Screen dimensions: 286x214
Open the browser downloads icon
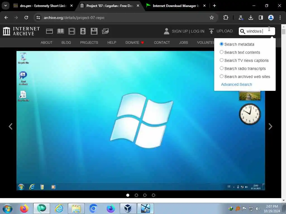coord(251,18)
